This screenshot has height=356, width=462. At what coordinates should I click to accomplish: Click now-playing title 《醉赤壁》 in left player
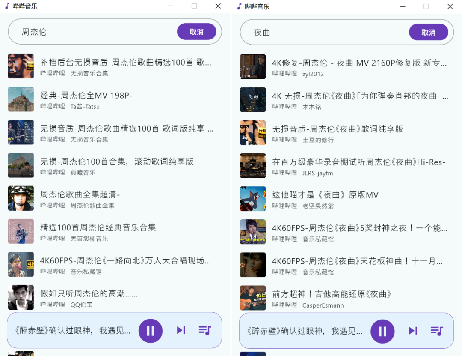coord(72,331)
